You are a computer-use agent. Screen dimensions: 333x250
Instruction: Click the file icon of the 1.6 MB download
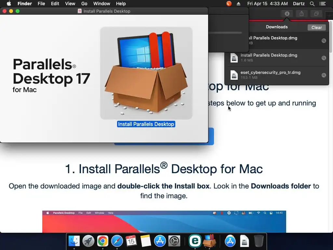[x=234, y=58]
